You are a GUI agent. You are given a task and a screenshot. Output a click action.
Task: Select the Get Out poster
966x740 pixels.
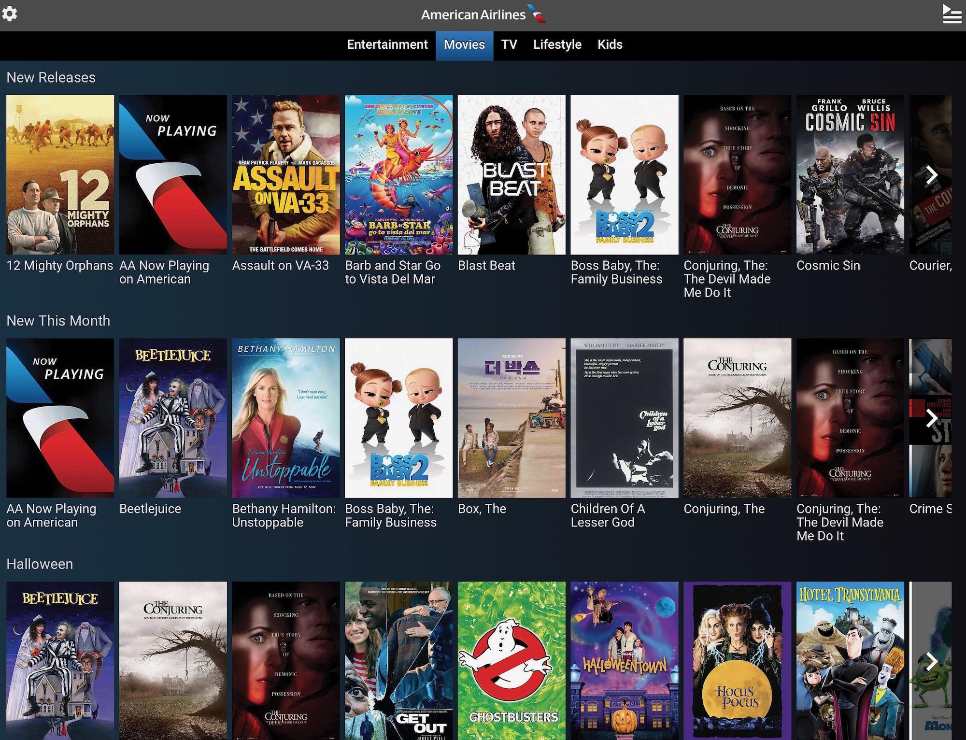click(x=399, y=661)
